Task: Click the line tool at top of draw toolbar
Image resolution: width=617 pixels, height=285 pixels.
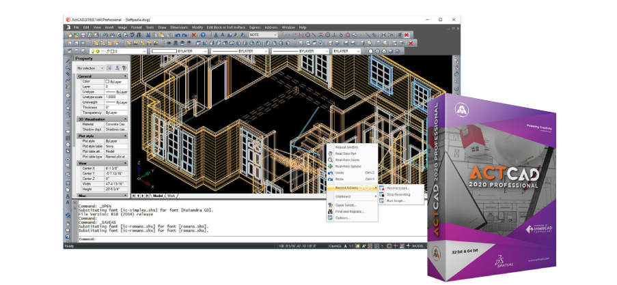Action: click(68, 61)
